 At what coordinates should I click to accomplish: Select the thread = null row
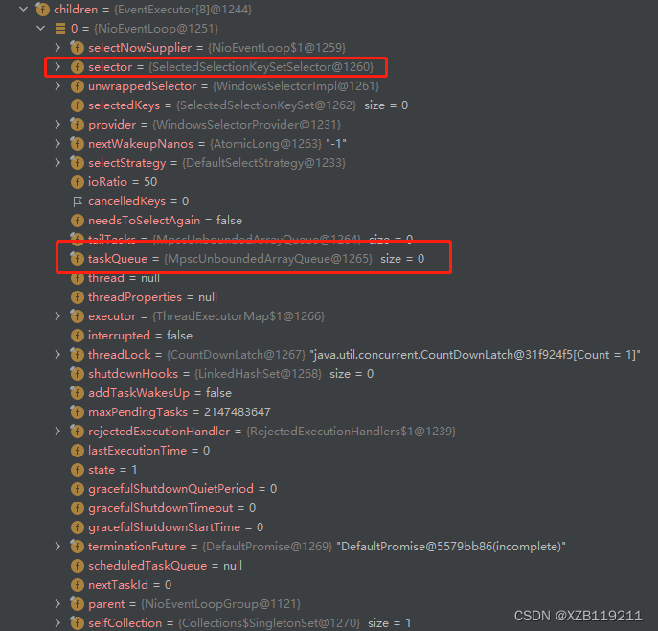(x=115, y=278)
